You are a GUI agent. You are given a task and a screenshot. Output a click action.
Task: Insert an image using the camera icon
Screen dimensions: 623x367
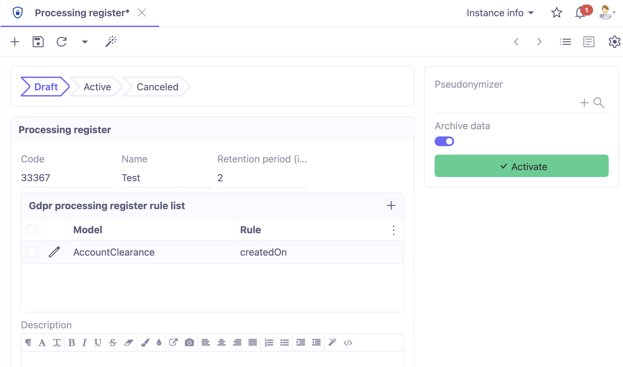click(x=189, y=342)
